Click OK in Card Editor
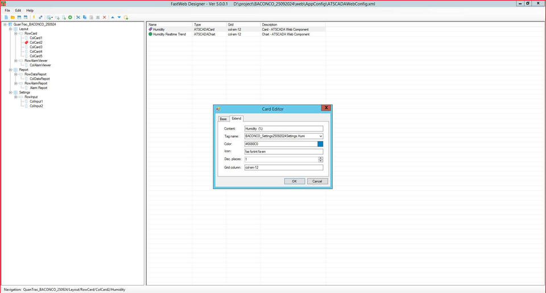 [x=294, y=181]
